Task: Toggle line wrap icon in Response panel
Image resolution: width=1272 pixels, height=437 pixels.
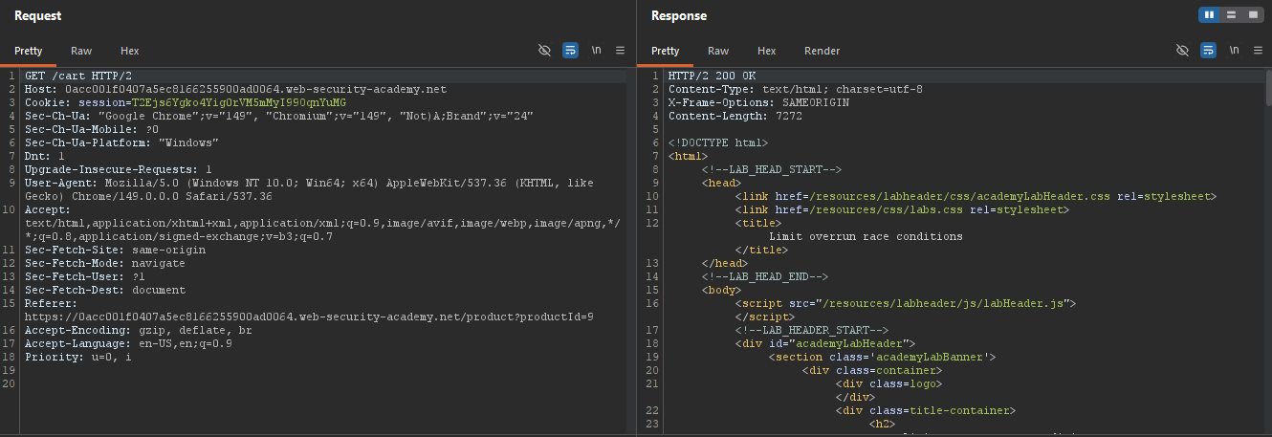Action: [x=1208, y=51]
